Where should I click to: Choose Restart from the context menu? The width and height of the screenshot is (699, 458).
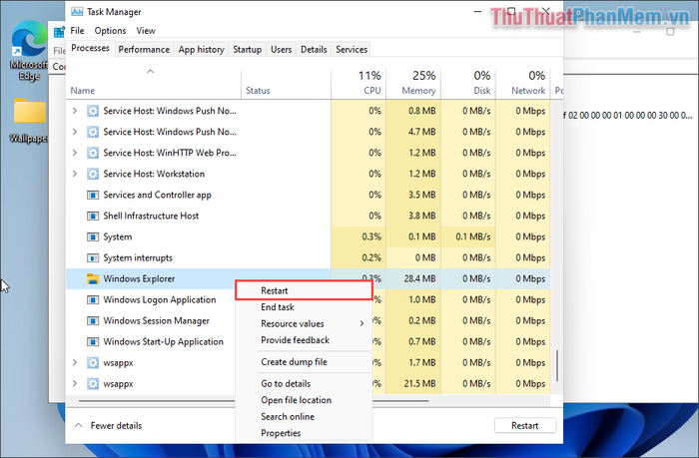pyautogui.click(x=304, y=290)
